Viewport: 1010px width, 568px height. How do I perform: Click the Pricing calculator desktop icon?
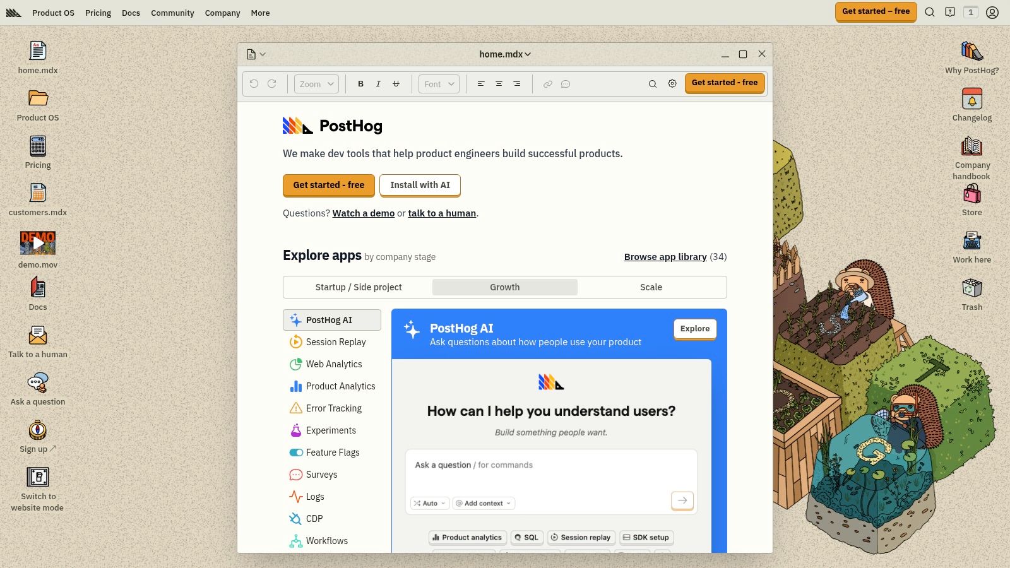point(38,147)
